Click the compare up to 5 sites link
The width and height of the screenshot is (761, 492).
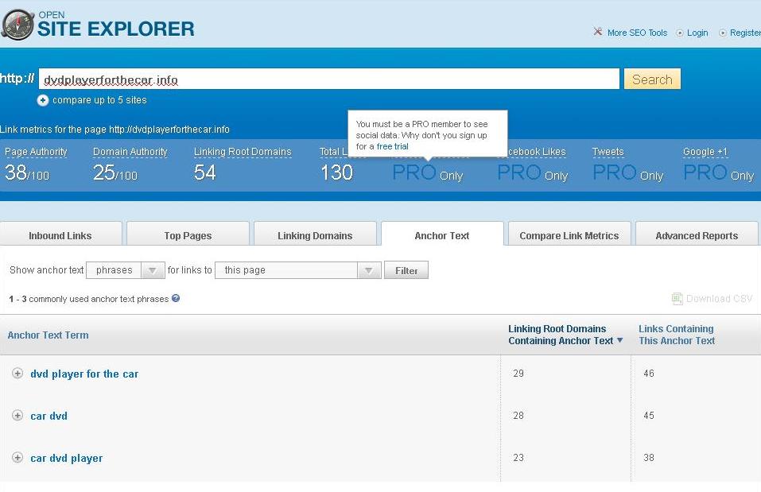[x=99, y=100]
